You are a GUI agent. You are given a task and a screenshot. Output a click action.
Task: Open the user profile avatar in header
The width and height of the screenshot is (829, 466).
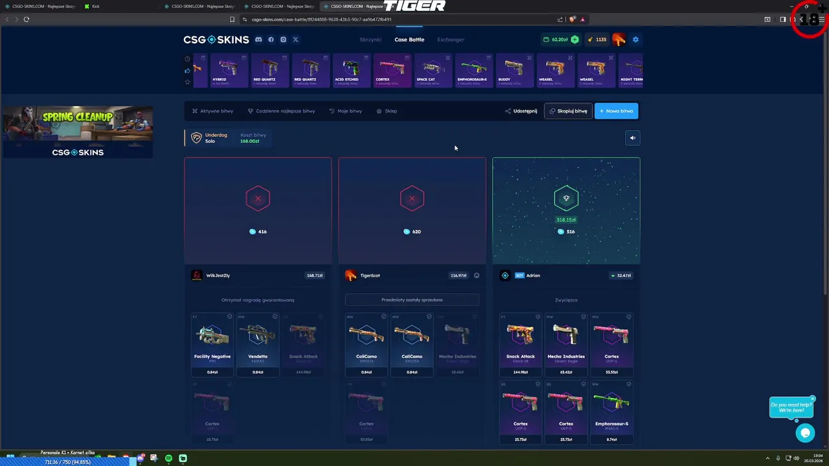(x=619, y=39)
